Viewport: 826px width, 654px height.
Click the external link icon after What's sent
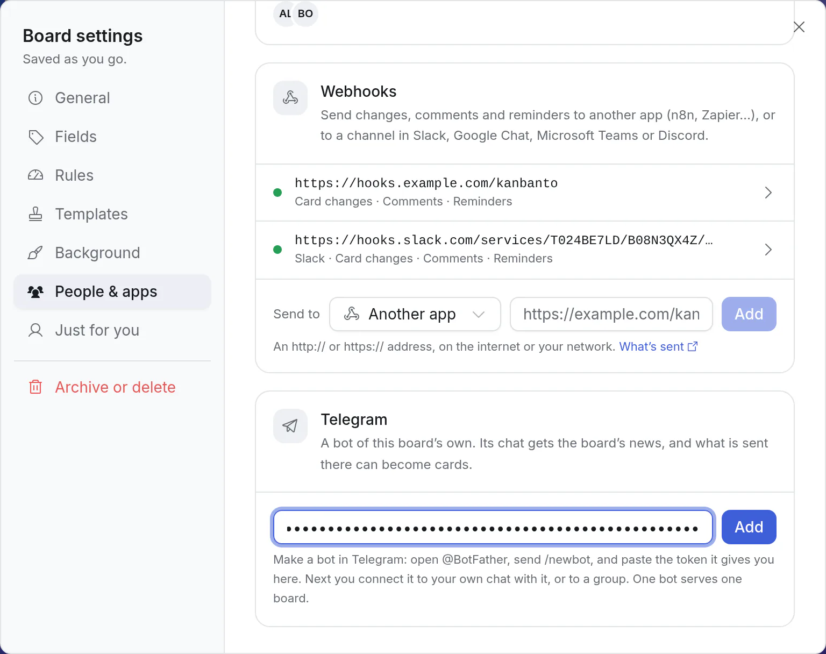[693, 347]
